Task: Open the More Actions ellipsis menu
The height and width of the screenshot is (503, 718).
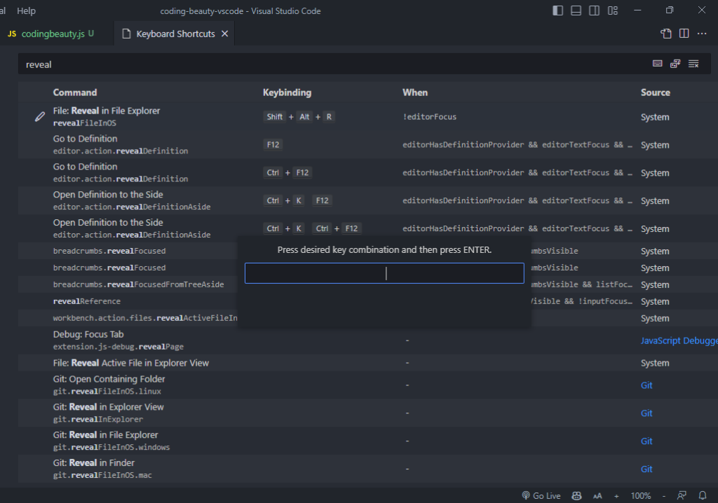Action: click(x=702, y=34)
